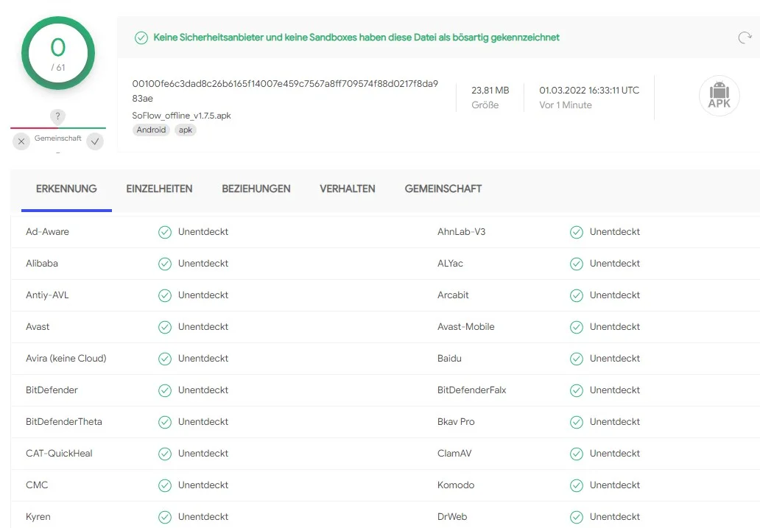The height and width of the screenshot is (528, 760).
Task: Click the Antiy-AVL vendor name
Action: [47, 295]
